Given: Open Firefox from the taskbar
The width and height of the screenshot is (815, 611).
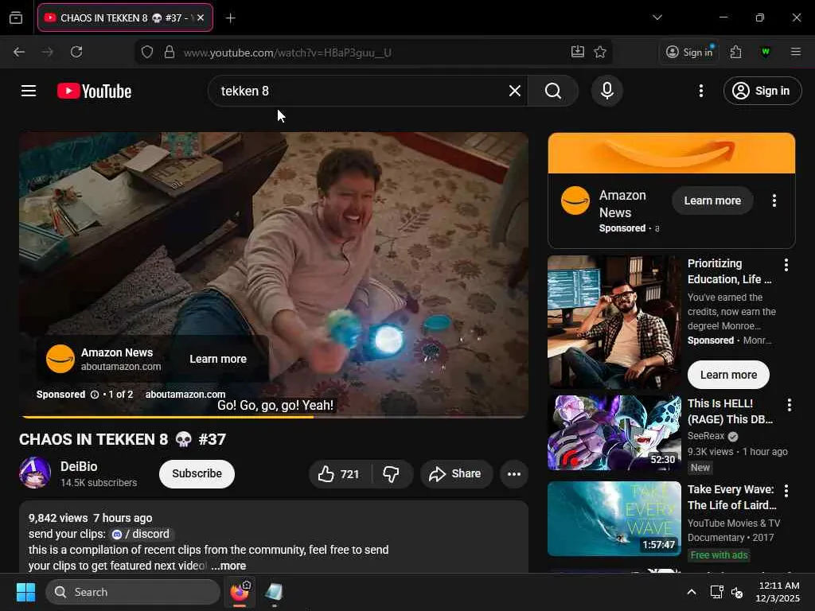Looking at the screenshot, I should pyautogui.click(x=240, y=592).
